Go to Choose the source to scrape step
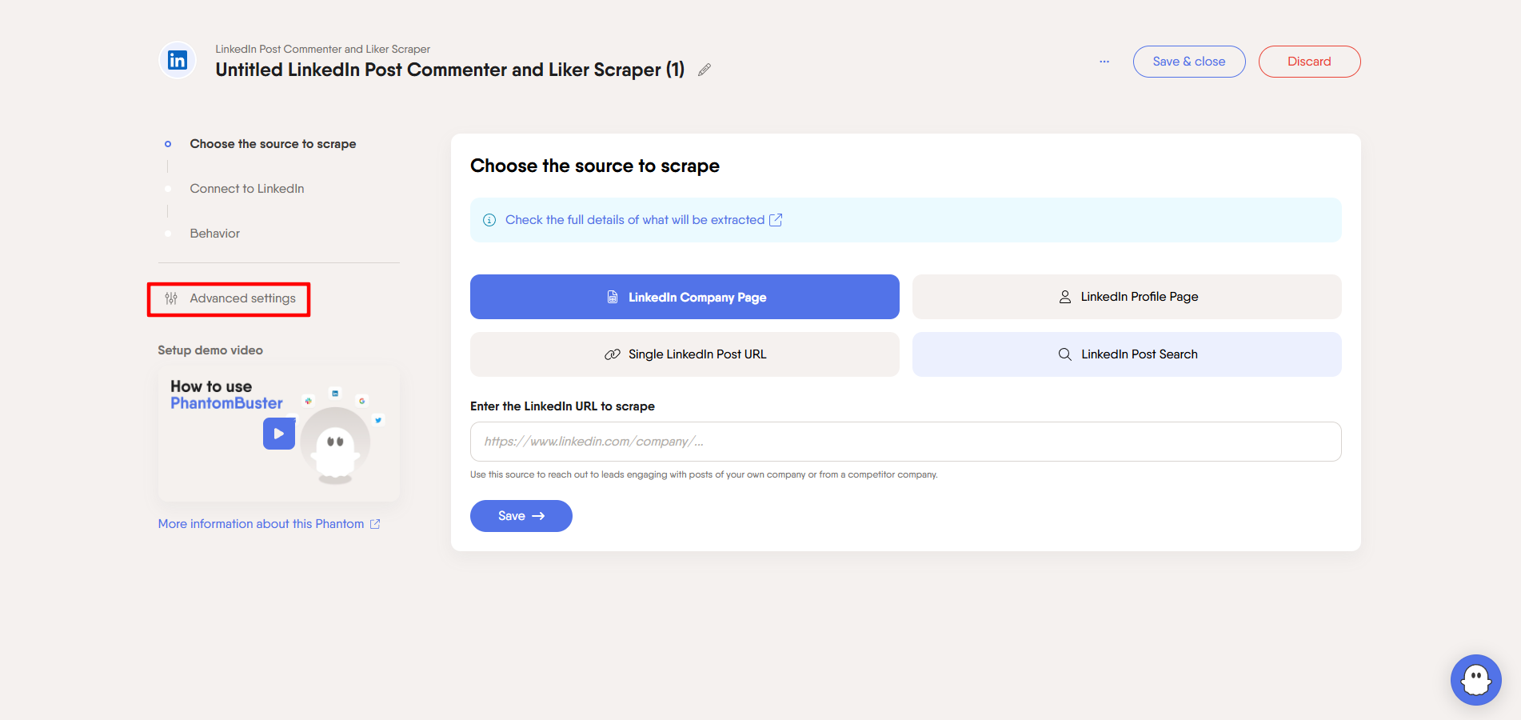 pyautogui.click(x=273, y=144)
